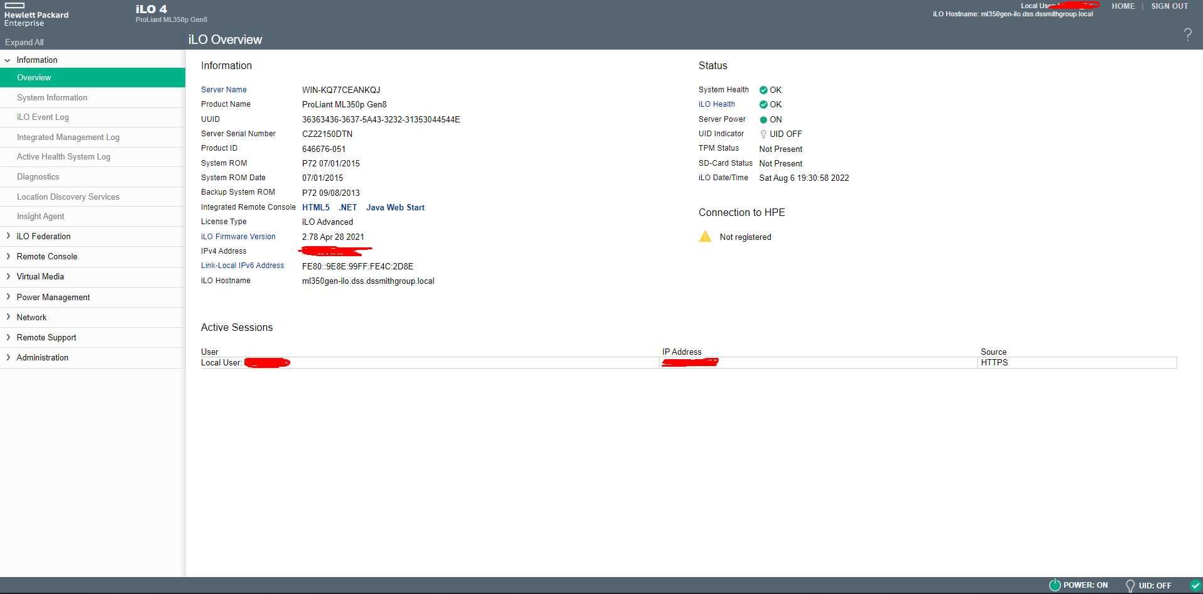
Task: Click the Source column header
Action: click(993, 352)
